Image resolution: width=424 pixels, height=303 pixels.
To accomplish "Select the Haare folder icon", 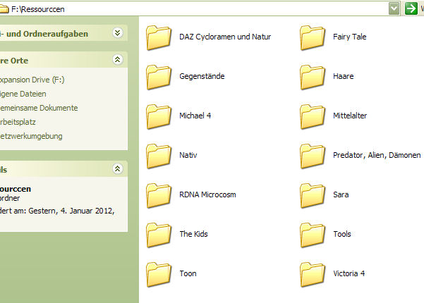I will 313,77.
